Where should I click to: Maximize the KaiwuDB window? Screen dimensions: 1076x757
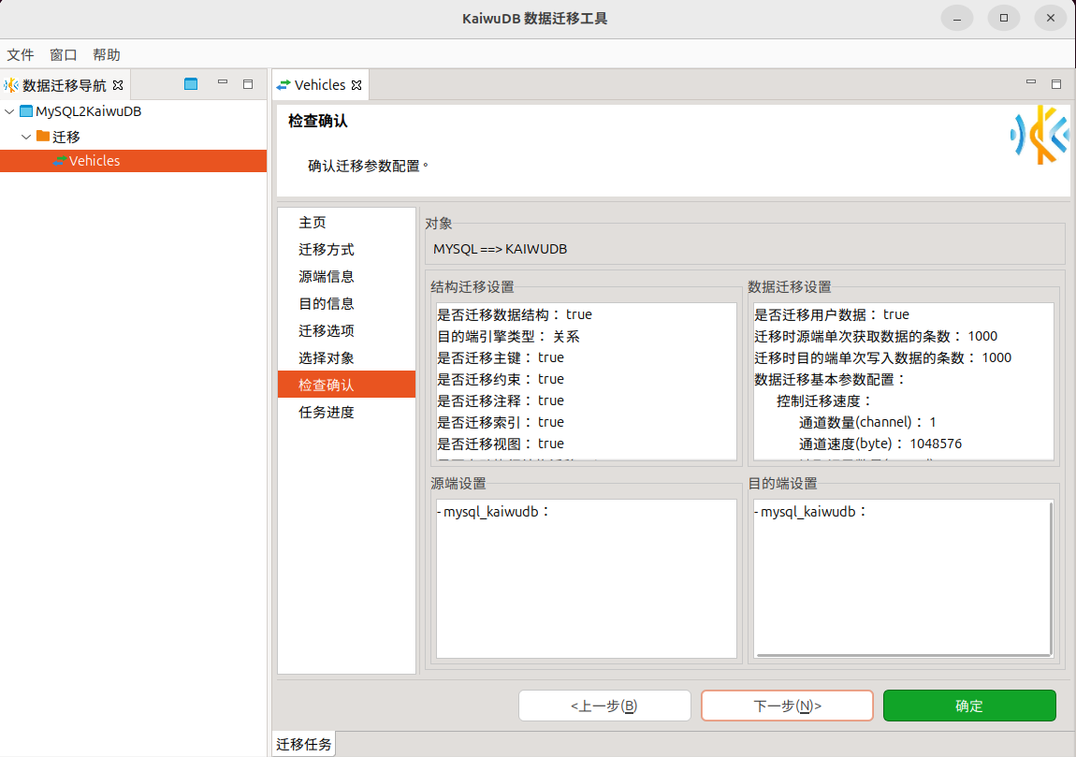[1003, 19]
